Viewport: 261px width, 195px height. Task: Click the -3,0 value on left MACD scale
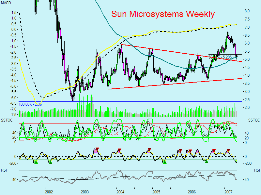tap(13, 63)
